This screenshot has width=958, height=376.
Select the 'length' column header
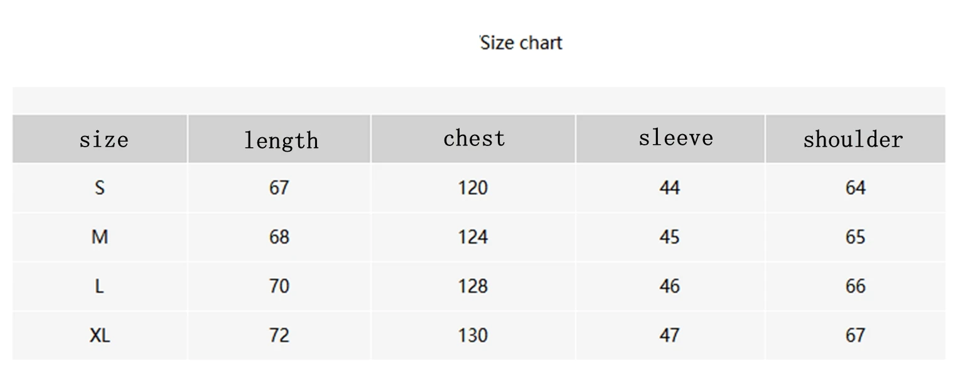point(281,140)
